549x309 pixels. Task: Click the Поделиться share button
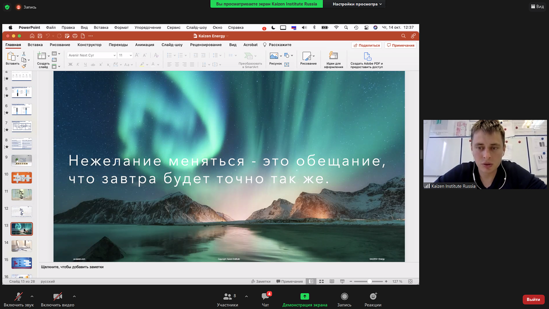(366, 45)
